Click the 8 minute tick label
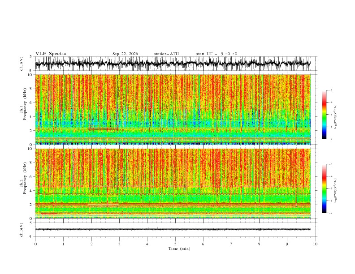The height and width of the screenshot is (274, 355). (259, 244)
